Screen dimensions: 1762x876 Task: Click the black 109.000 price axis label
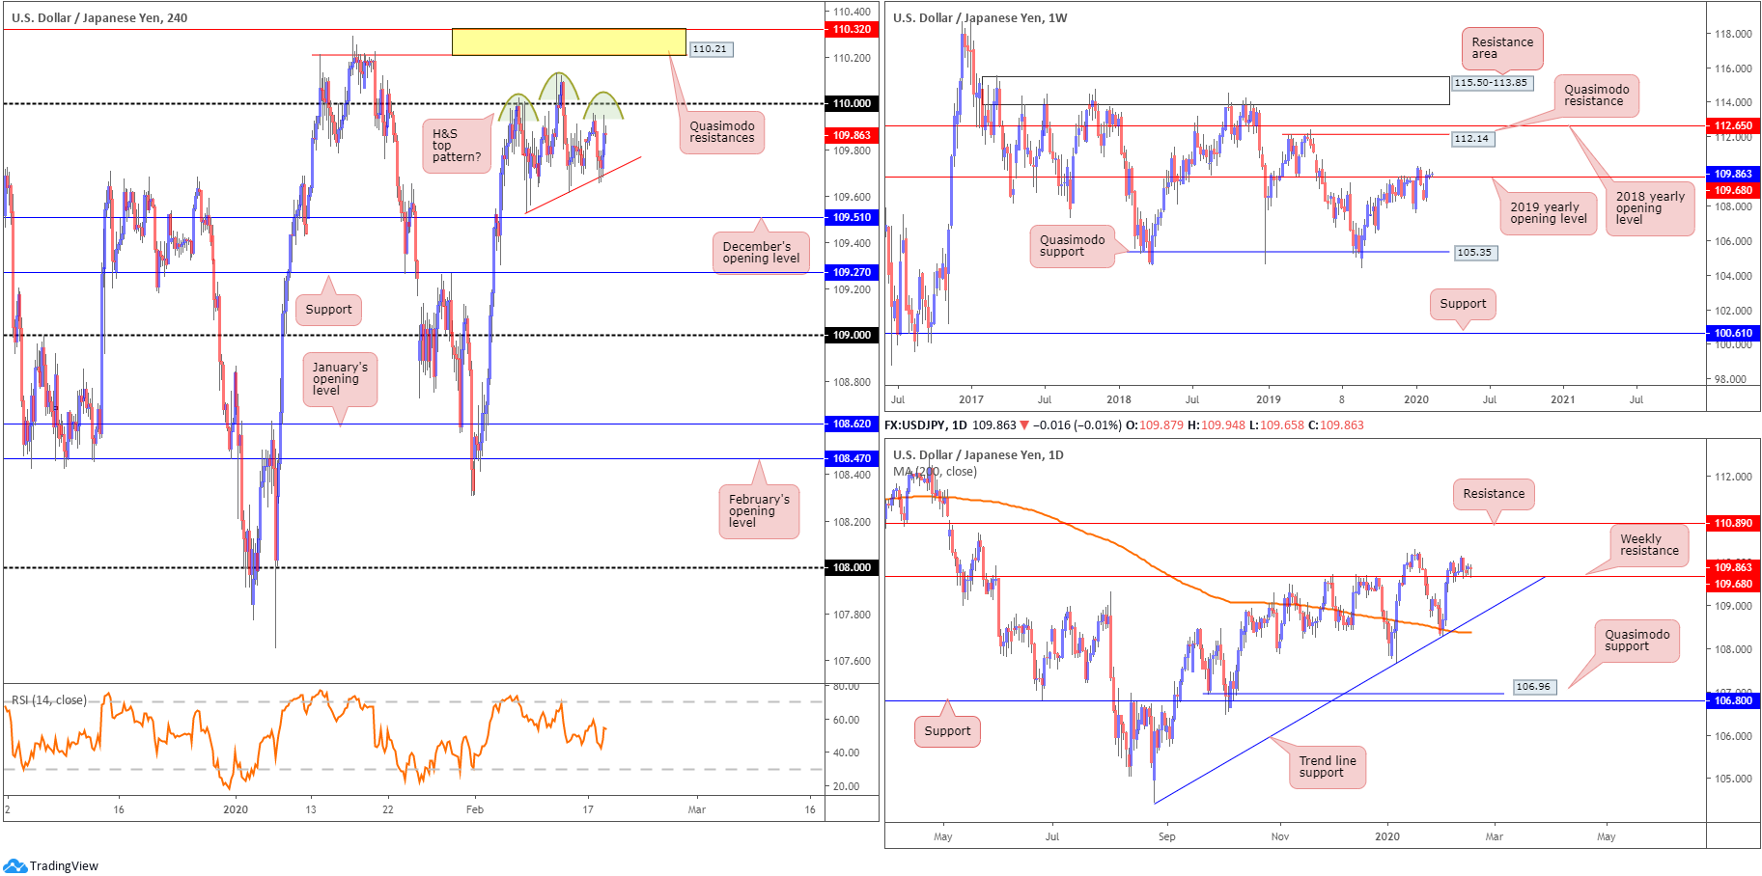tap(852, 335)
